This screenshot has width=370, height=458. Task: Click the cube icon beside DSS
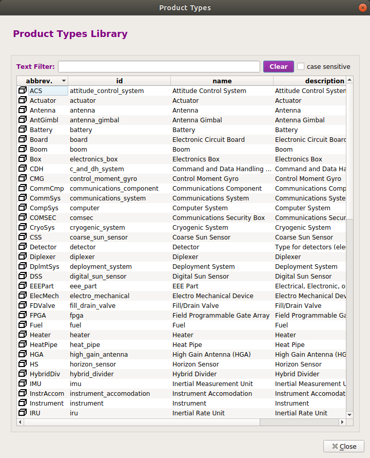pyautogui.click(x=23, y=276)
